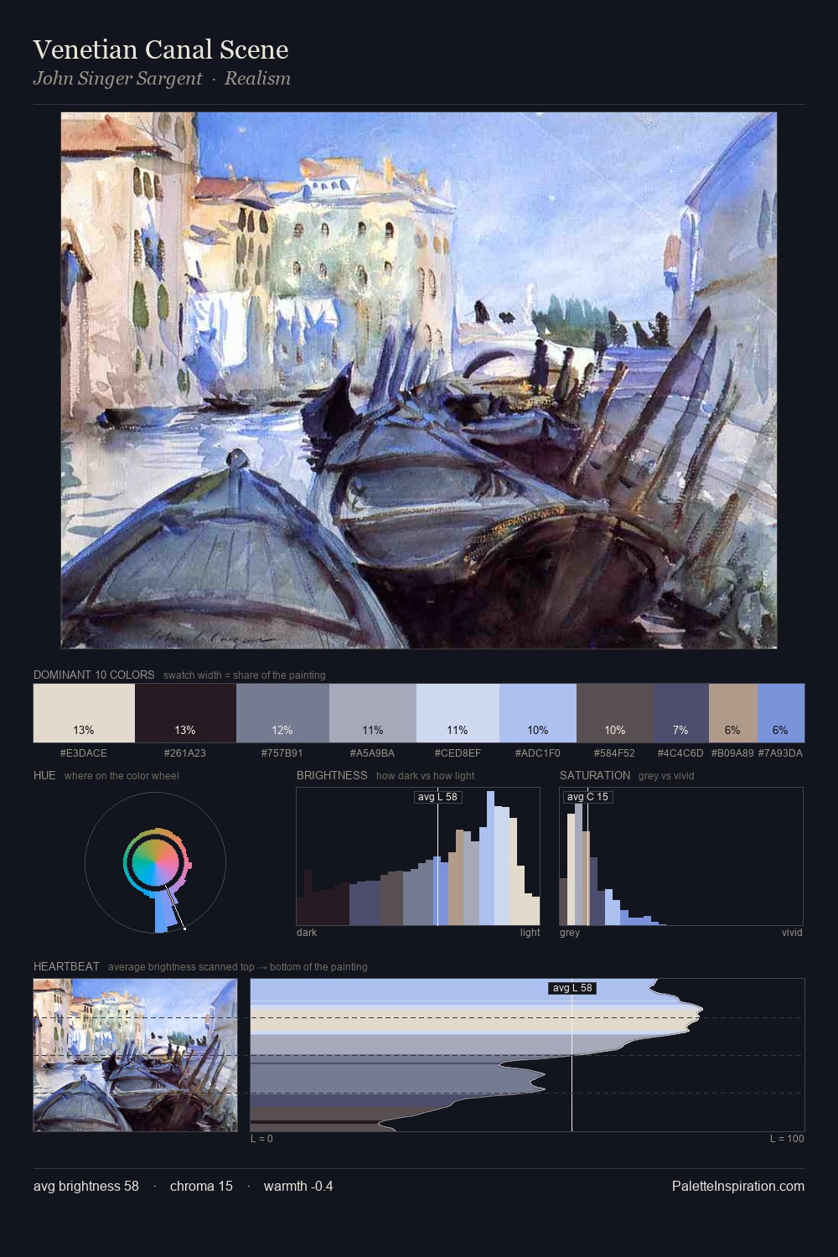Click the #CED8EF pale blue swatch
838x1257 pixels.
(458, 713)
